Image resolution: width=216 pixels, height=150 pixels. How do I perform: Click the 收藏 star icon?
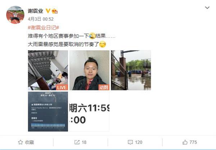coord(21,142)
